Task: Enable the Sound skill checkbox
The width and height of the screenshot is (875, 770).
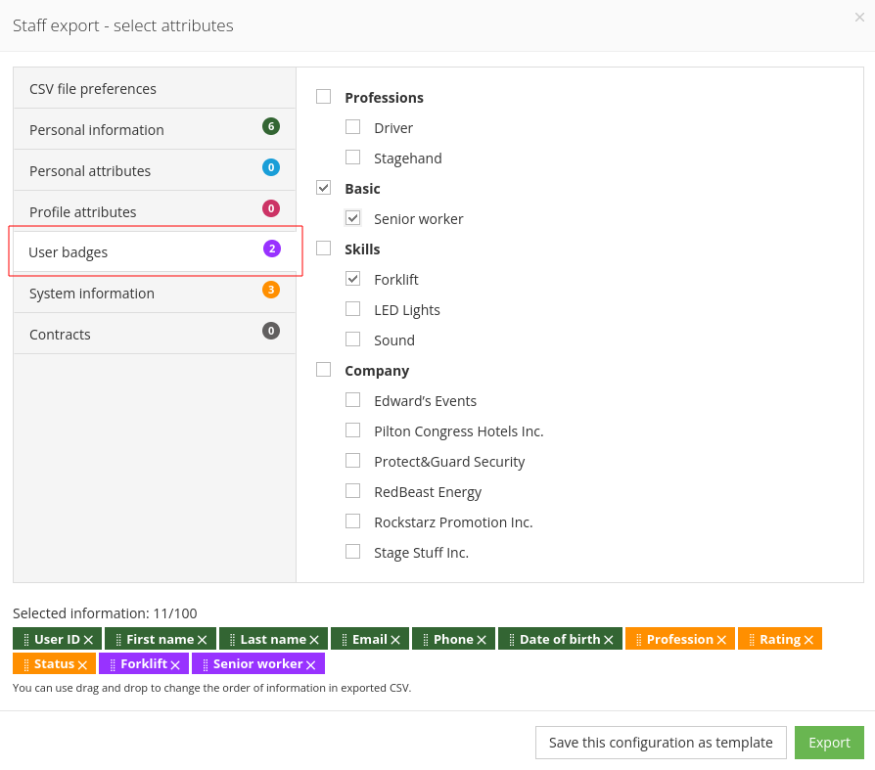Action: coord(352,339)
